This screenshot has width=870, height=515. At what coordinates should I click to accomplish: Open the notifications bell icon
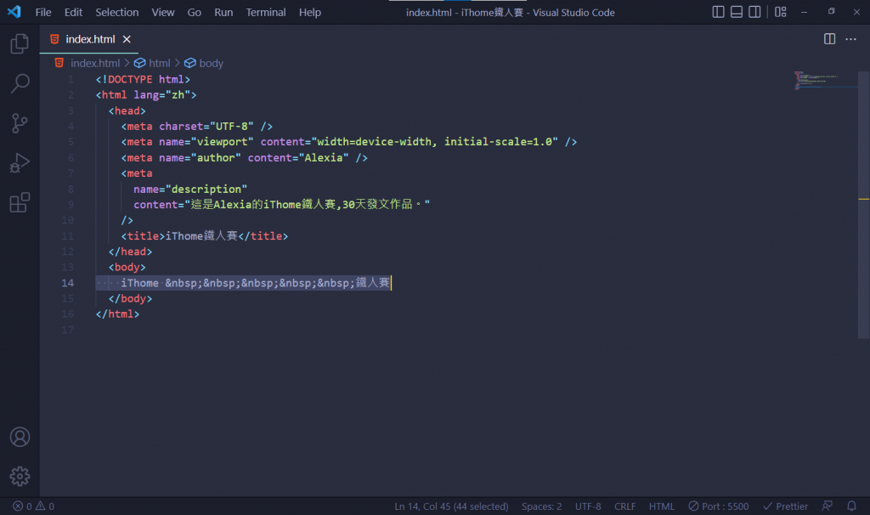click(851, 507)
